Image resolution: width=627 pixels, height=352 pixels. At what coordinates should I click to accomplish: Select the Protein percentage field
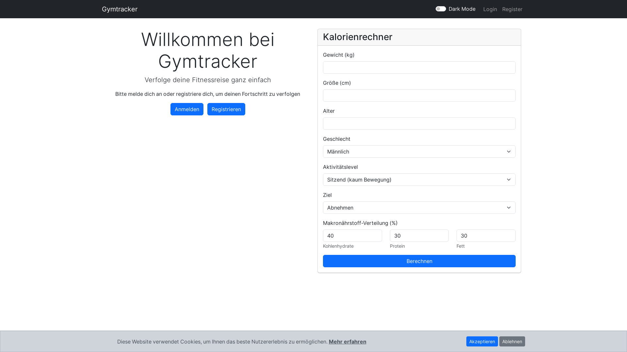pos(419,236)
